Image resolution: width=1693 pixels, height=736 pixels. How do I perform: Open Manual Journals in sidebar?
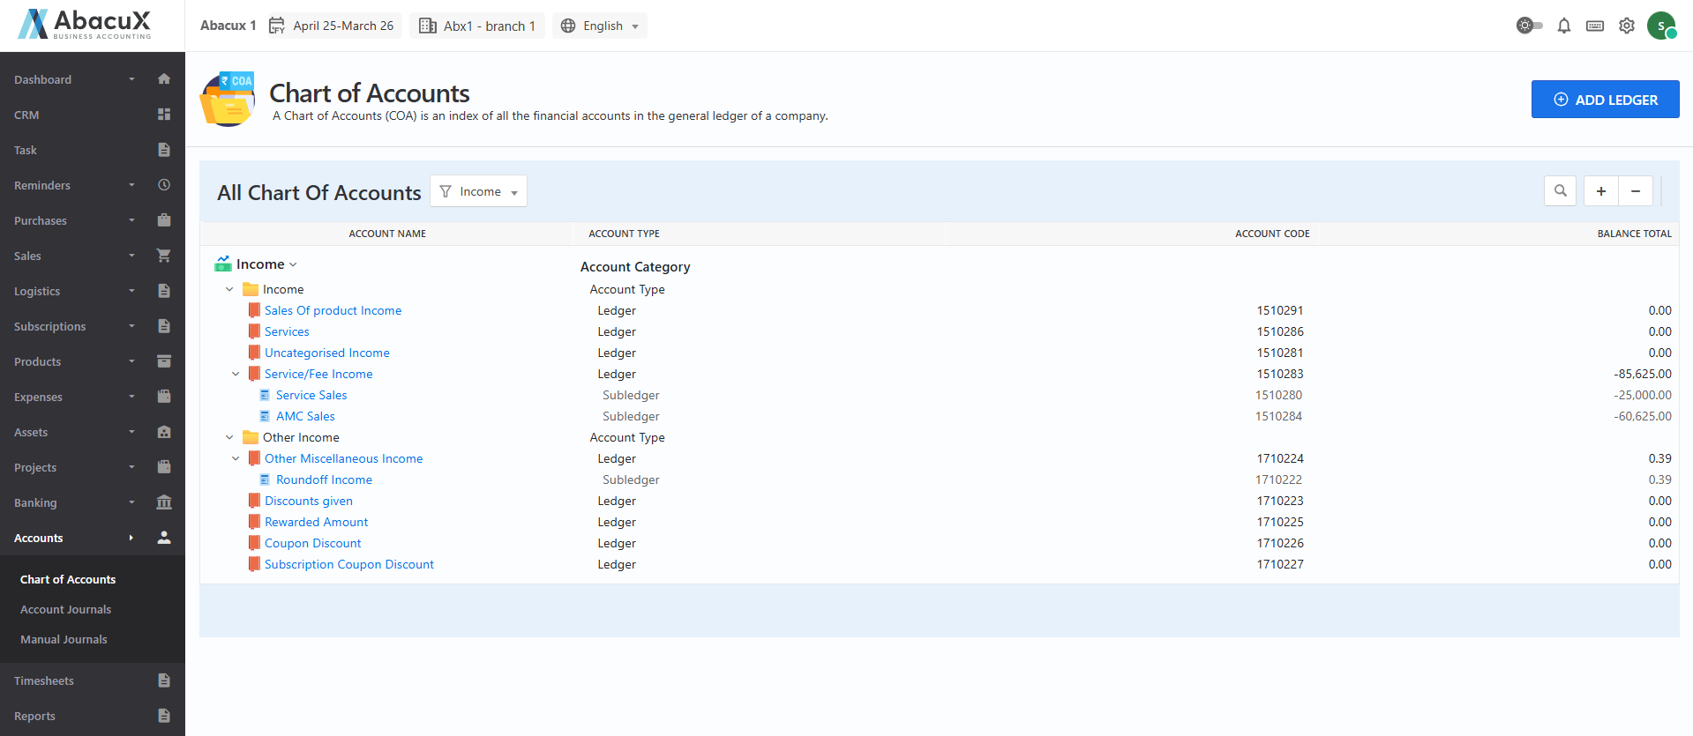tap(64, 639)
